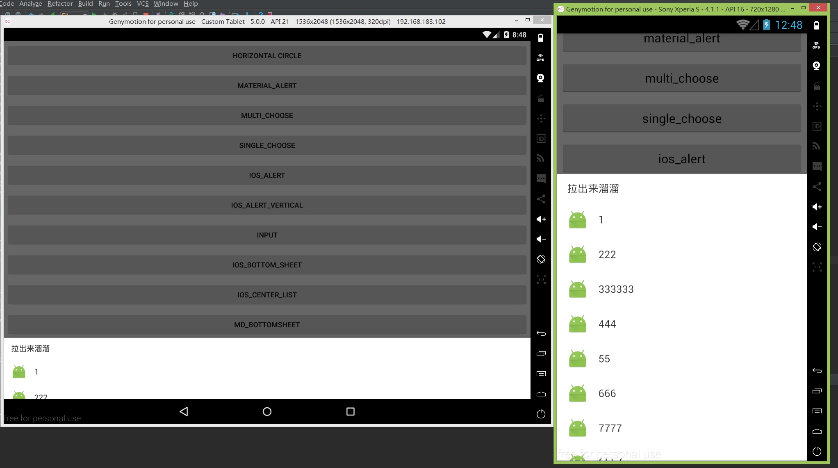Click power button of Sony Xperia emulator
This screenshot has height=468, width=838.
click(x=817, y=451)
